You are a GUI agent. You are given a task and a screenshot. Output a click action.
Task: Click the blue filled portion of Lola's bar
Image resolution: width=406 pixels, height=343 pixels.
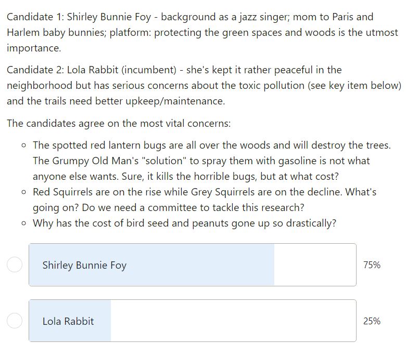pos(70,321)
